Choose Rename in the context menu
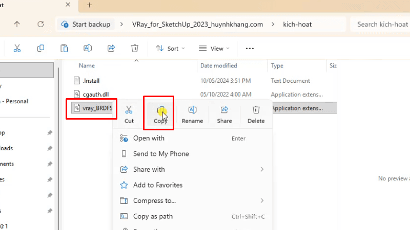This screenshot has width=410, height=230. [193, 114]
